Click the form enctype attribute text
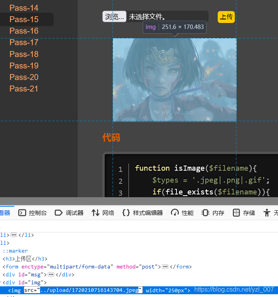Image resolution: width=278 pixels, height=297 pixels. pos(67,267)
